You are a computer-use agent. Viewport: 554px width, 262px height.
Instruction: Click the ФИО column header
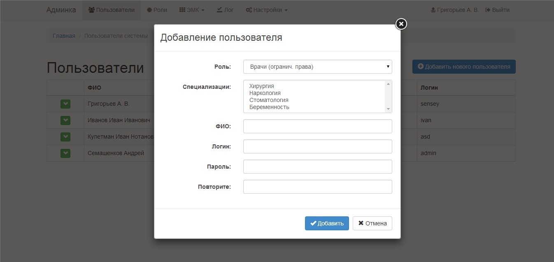[94, 88]
